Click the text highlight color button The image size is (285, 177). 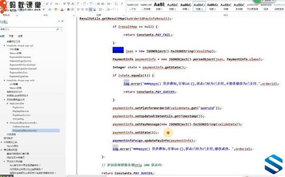[56, 9]
